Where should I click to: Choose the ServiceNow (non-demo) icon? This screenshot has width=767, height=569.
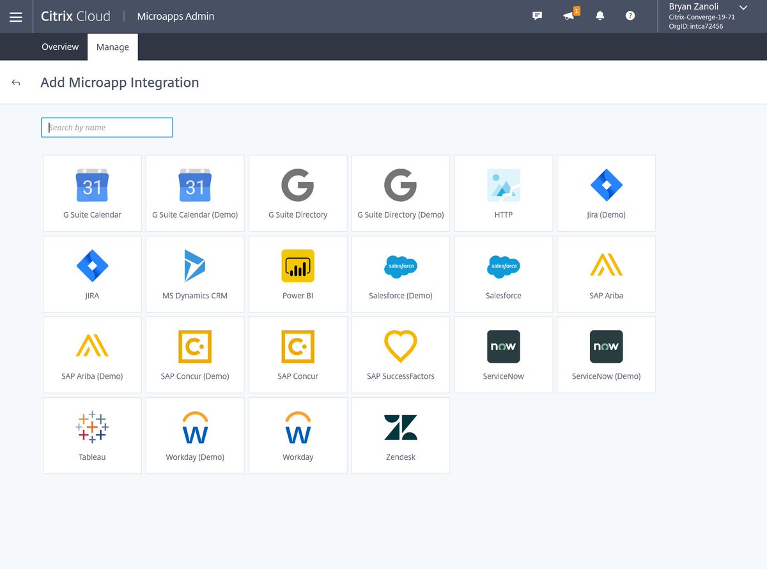point(504,347)
